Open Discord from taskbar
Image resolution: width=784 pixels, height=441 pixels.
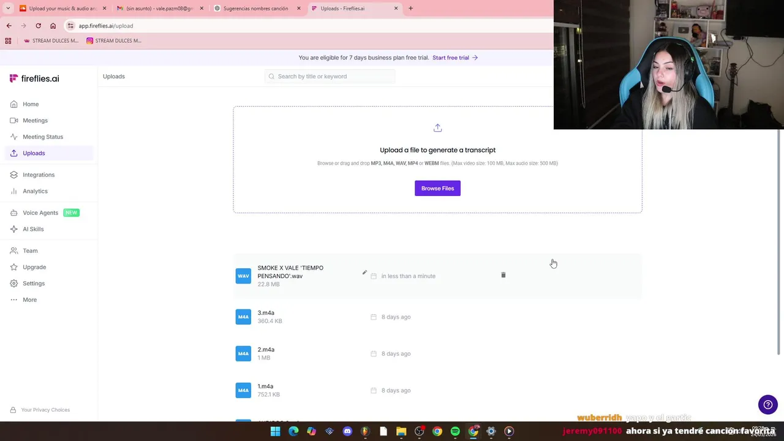[x=347, y=431]
